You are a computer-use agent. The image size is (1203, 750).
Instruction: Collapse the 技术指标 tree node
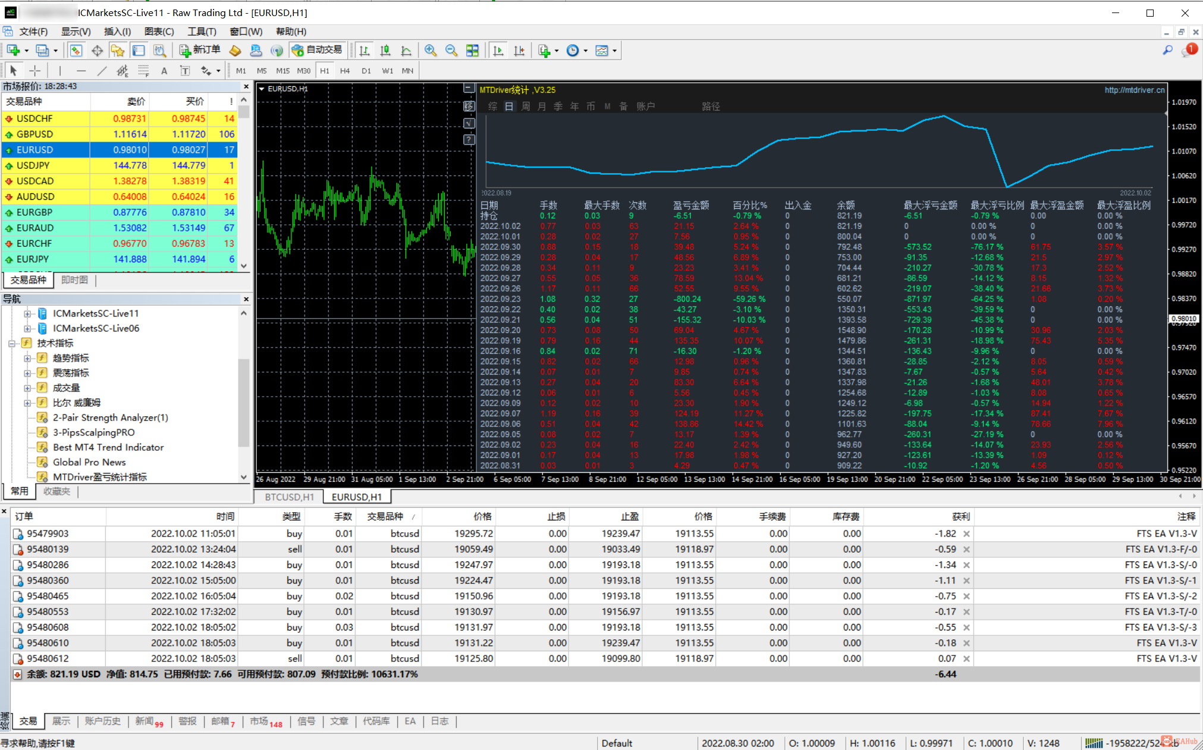12,343
